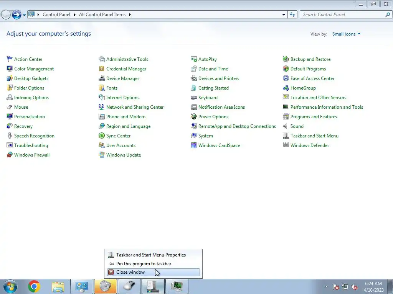
Task: Open Windows Update link
Action: tap(124, 155)
